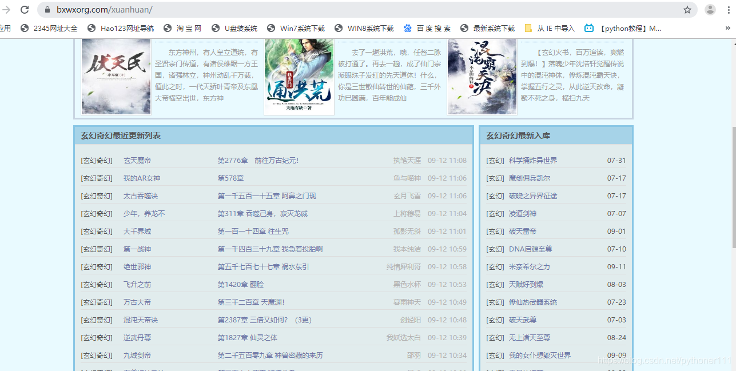Open novel 少年，养龙不
The width and height of the screenshot is (736, 371).
pyautogui.click(x=144, y=214)
